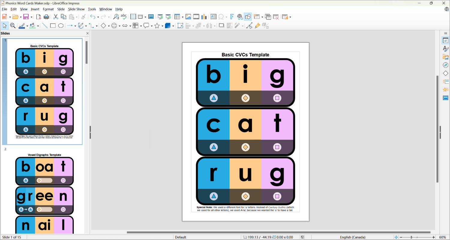This screenshot has height=240, width=450.
Task: Toggle Shadow on selected object
Action: (222, 26)
